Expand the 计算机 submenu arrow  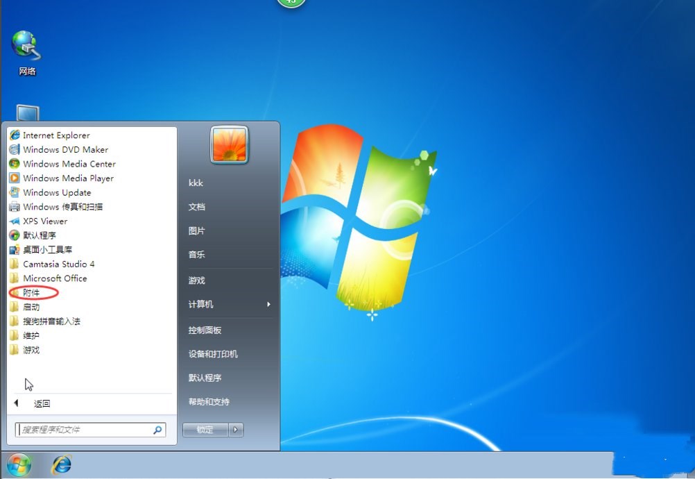[x=268, y=304]
